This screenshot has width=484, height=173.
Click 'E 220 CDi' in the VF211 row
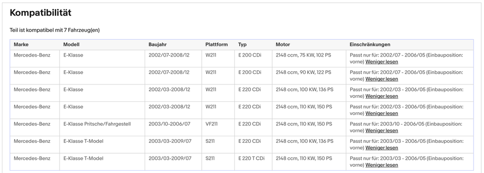click(250, 124)
